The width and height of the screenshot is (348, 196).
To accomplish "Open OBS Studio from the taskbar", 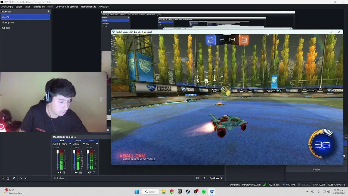I will tap(196, 192).
